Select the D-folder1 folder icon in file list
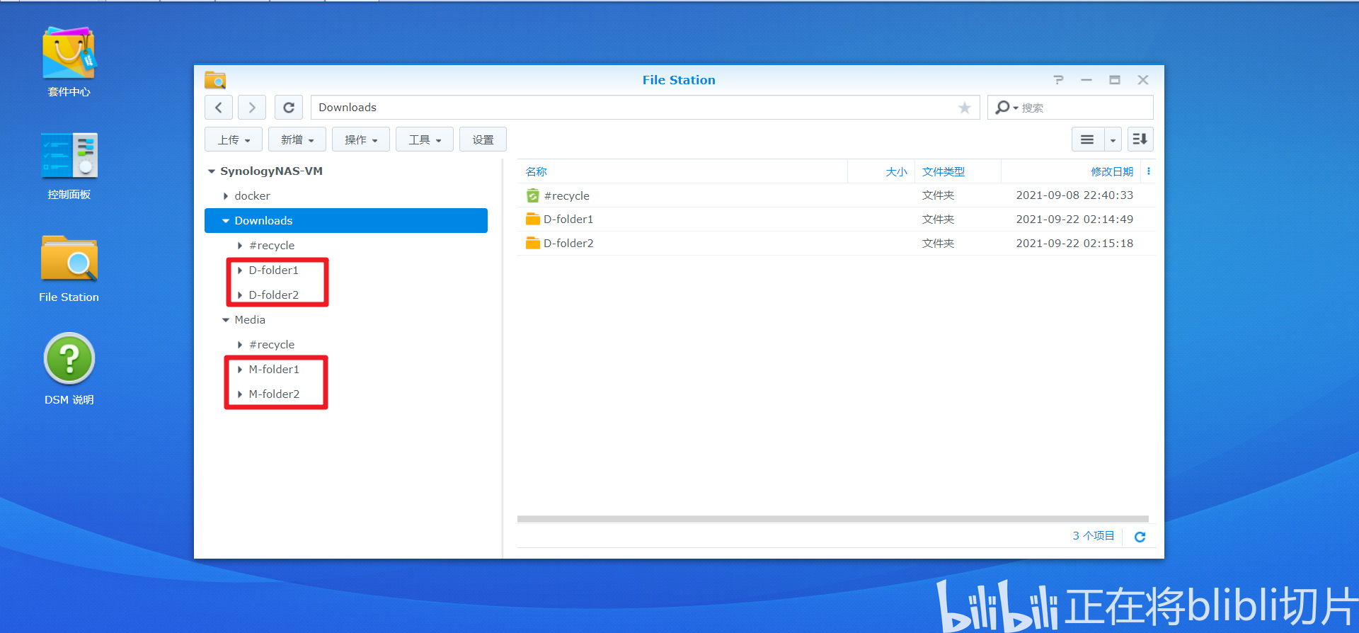This screenshot has width=1359, height=633. coord(533,219)
